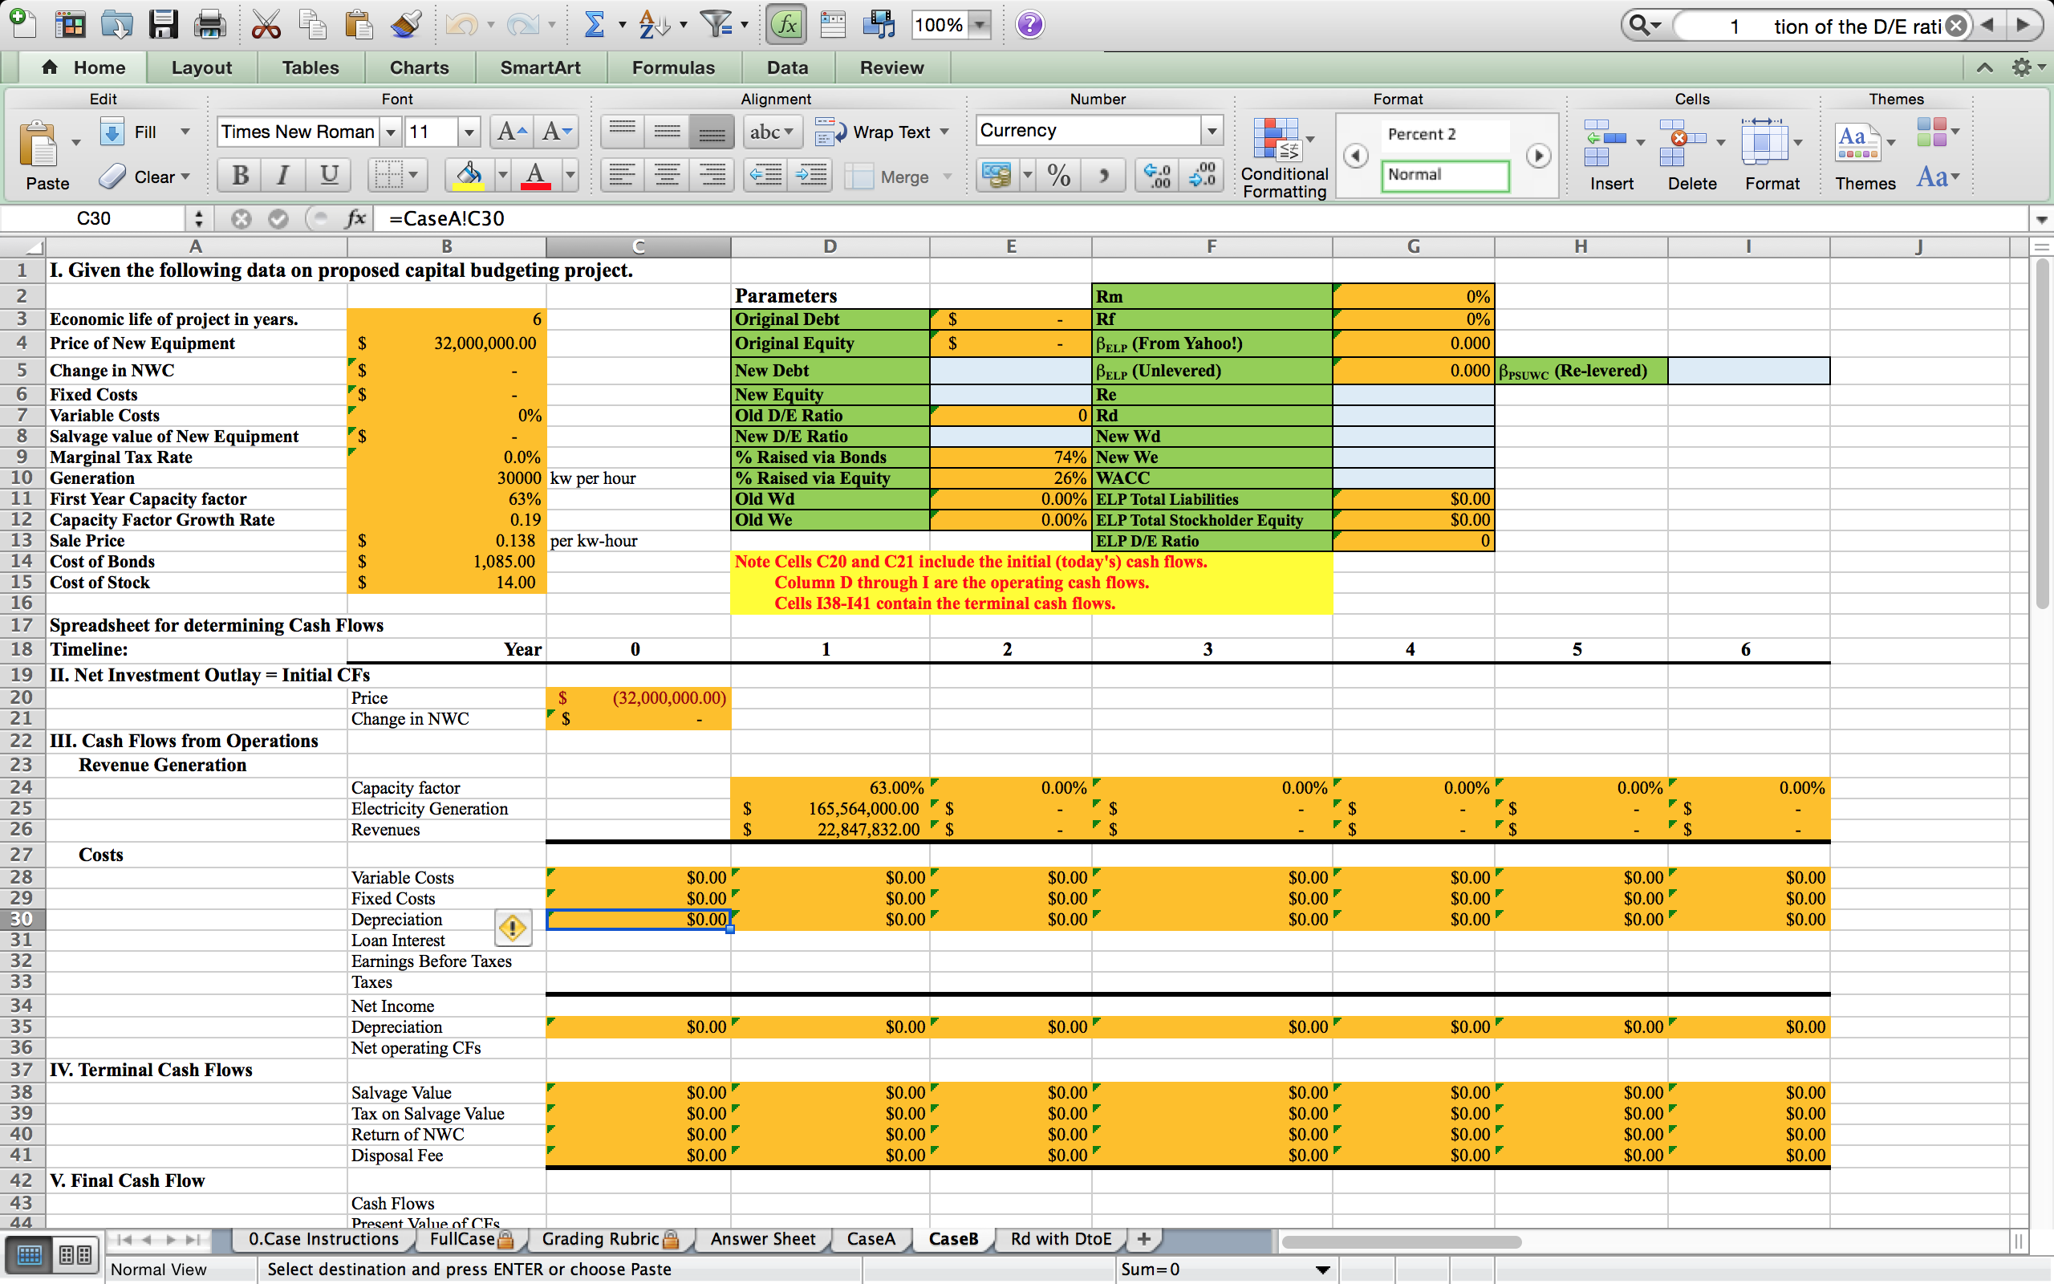Open the font color swatch picker
The height and width of the screenshot is (1284, 2054).
(570, 176)
